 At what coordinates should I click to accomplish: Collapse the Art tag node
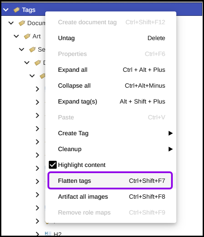[16, 36]
